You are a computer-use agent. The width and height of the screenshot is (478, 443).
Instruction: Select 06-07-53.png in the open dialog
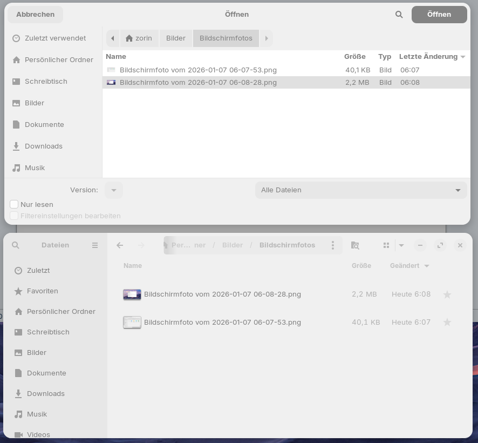198,70
